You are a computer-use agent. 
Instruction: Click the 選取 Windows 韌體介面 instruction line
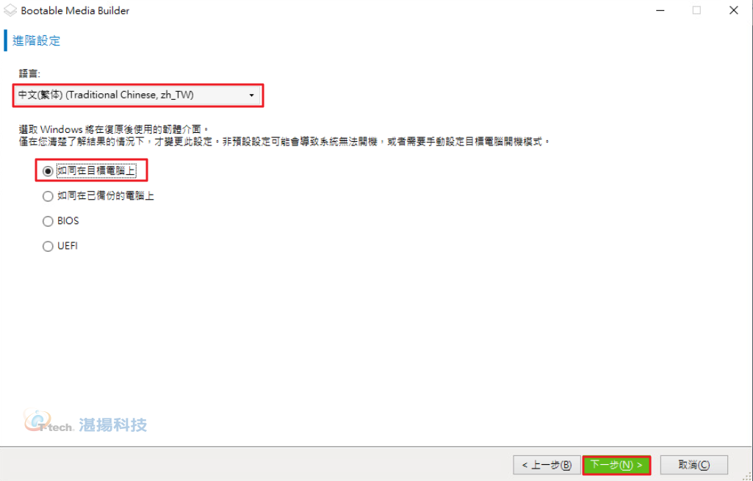(114, 129)
